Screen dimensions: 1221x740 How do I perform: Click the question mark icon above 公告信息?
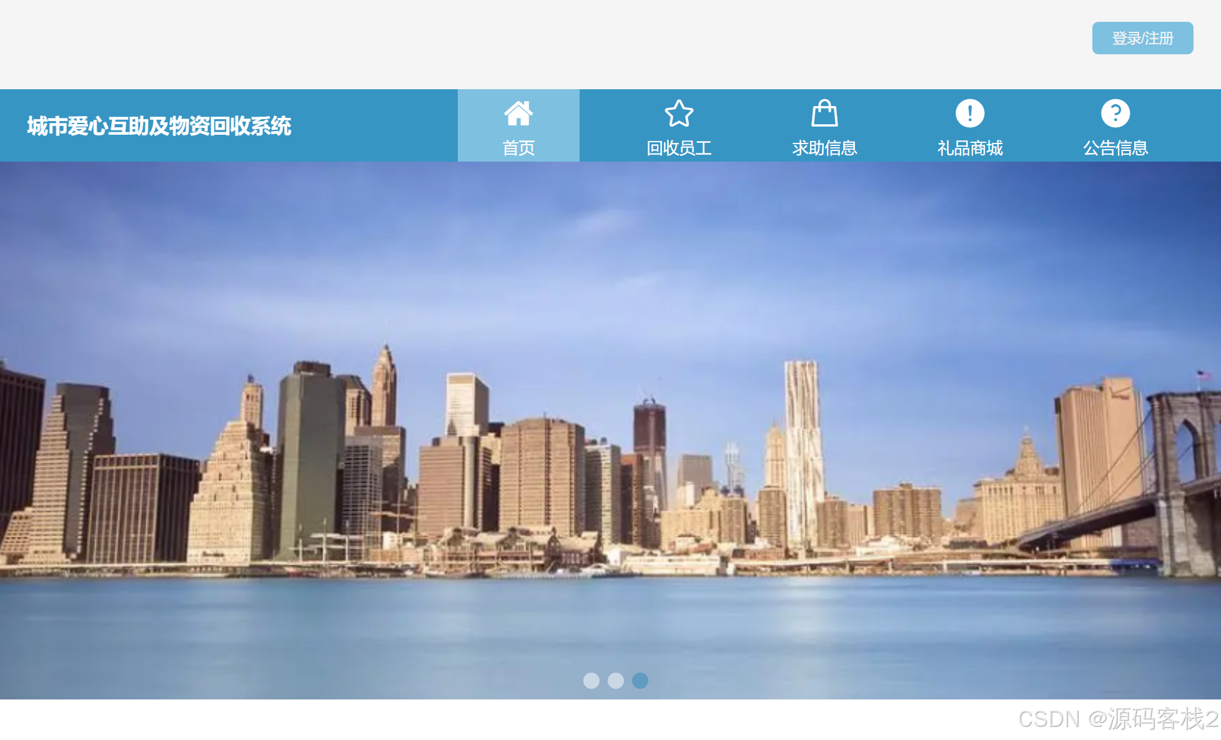click(x=1115, y=114)
